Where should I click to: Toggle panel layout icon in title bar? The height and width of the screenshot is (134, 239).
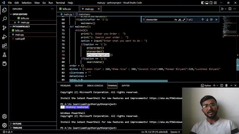point(207,3)
